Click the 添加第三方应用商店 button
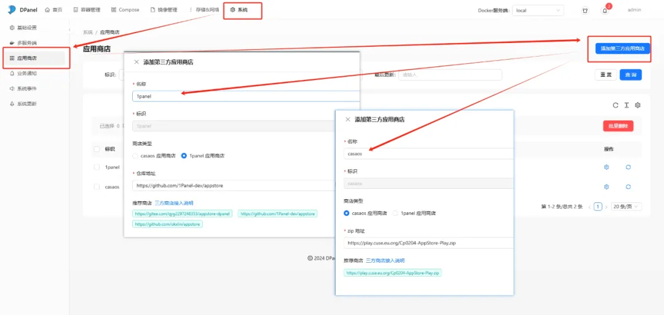This screenshot has width=664, height=315. (622, 49)
